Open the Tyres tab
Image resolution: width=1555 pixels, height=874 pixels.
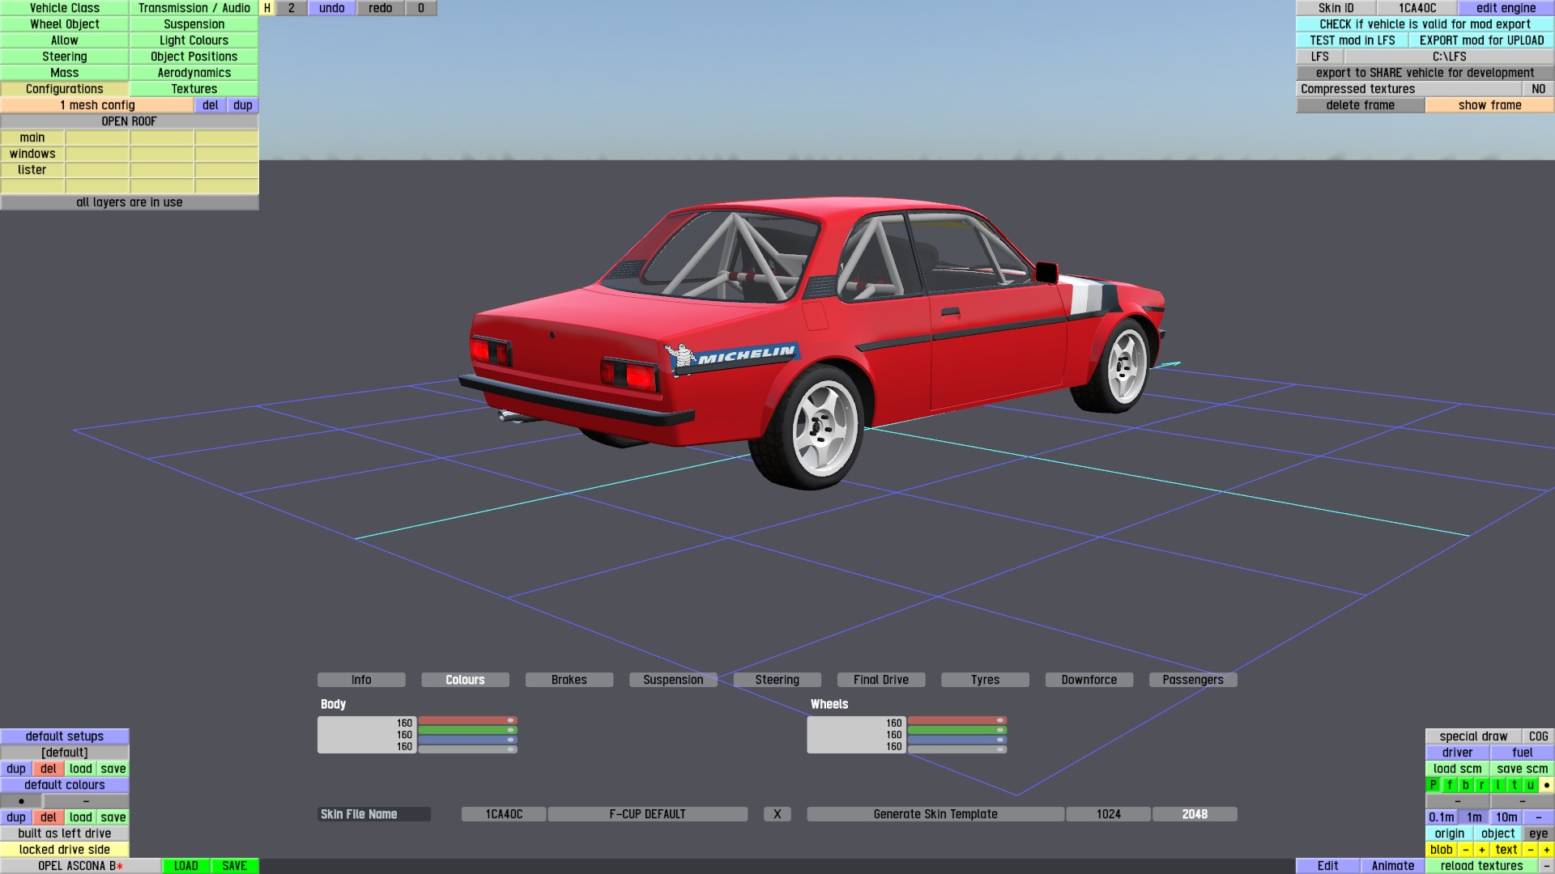(x=985, y=680)
